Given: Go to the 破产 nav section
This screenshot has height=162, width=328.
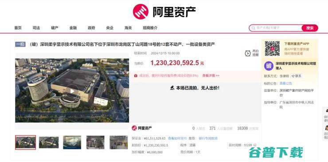Looking at the screenshot, I should [x=55, y=28].
